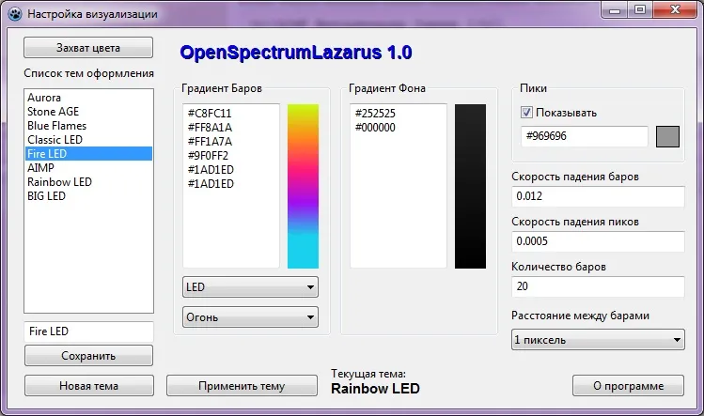This screenshot has height=416, width=704.
Task: Click the rainbow bar gradient preview
Action: click(303, 186)
